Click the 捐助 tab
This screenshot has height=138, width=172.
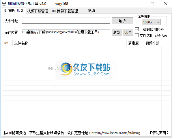tap(91, 11)
